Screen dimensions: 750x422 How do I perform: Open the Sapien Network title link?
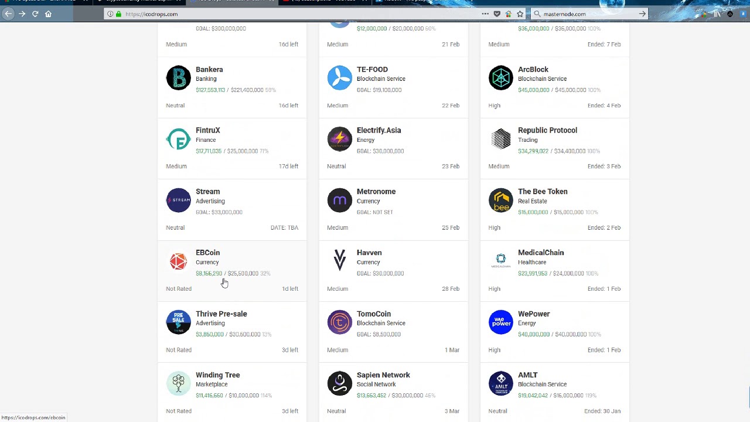[383, 375]
